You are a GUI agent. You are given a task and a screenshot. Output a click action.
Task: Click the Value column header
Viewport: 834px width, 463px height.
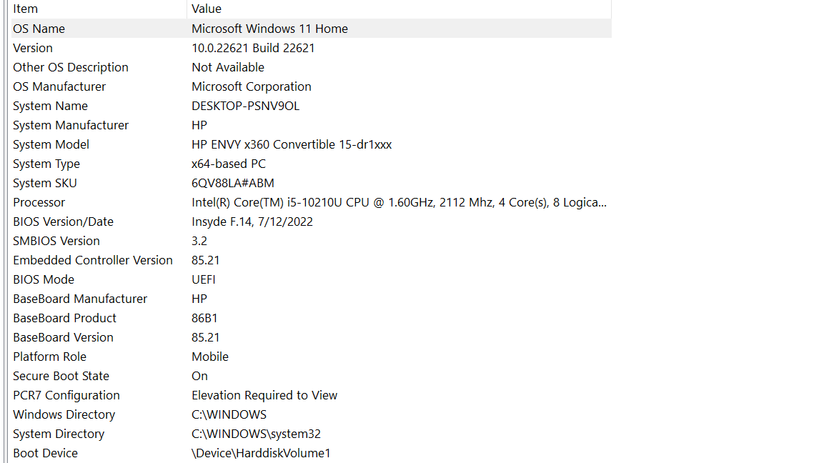(x=399, y=9)
